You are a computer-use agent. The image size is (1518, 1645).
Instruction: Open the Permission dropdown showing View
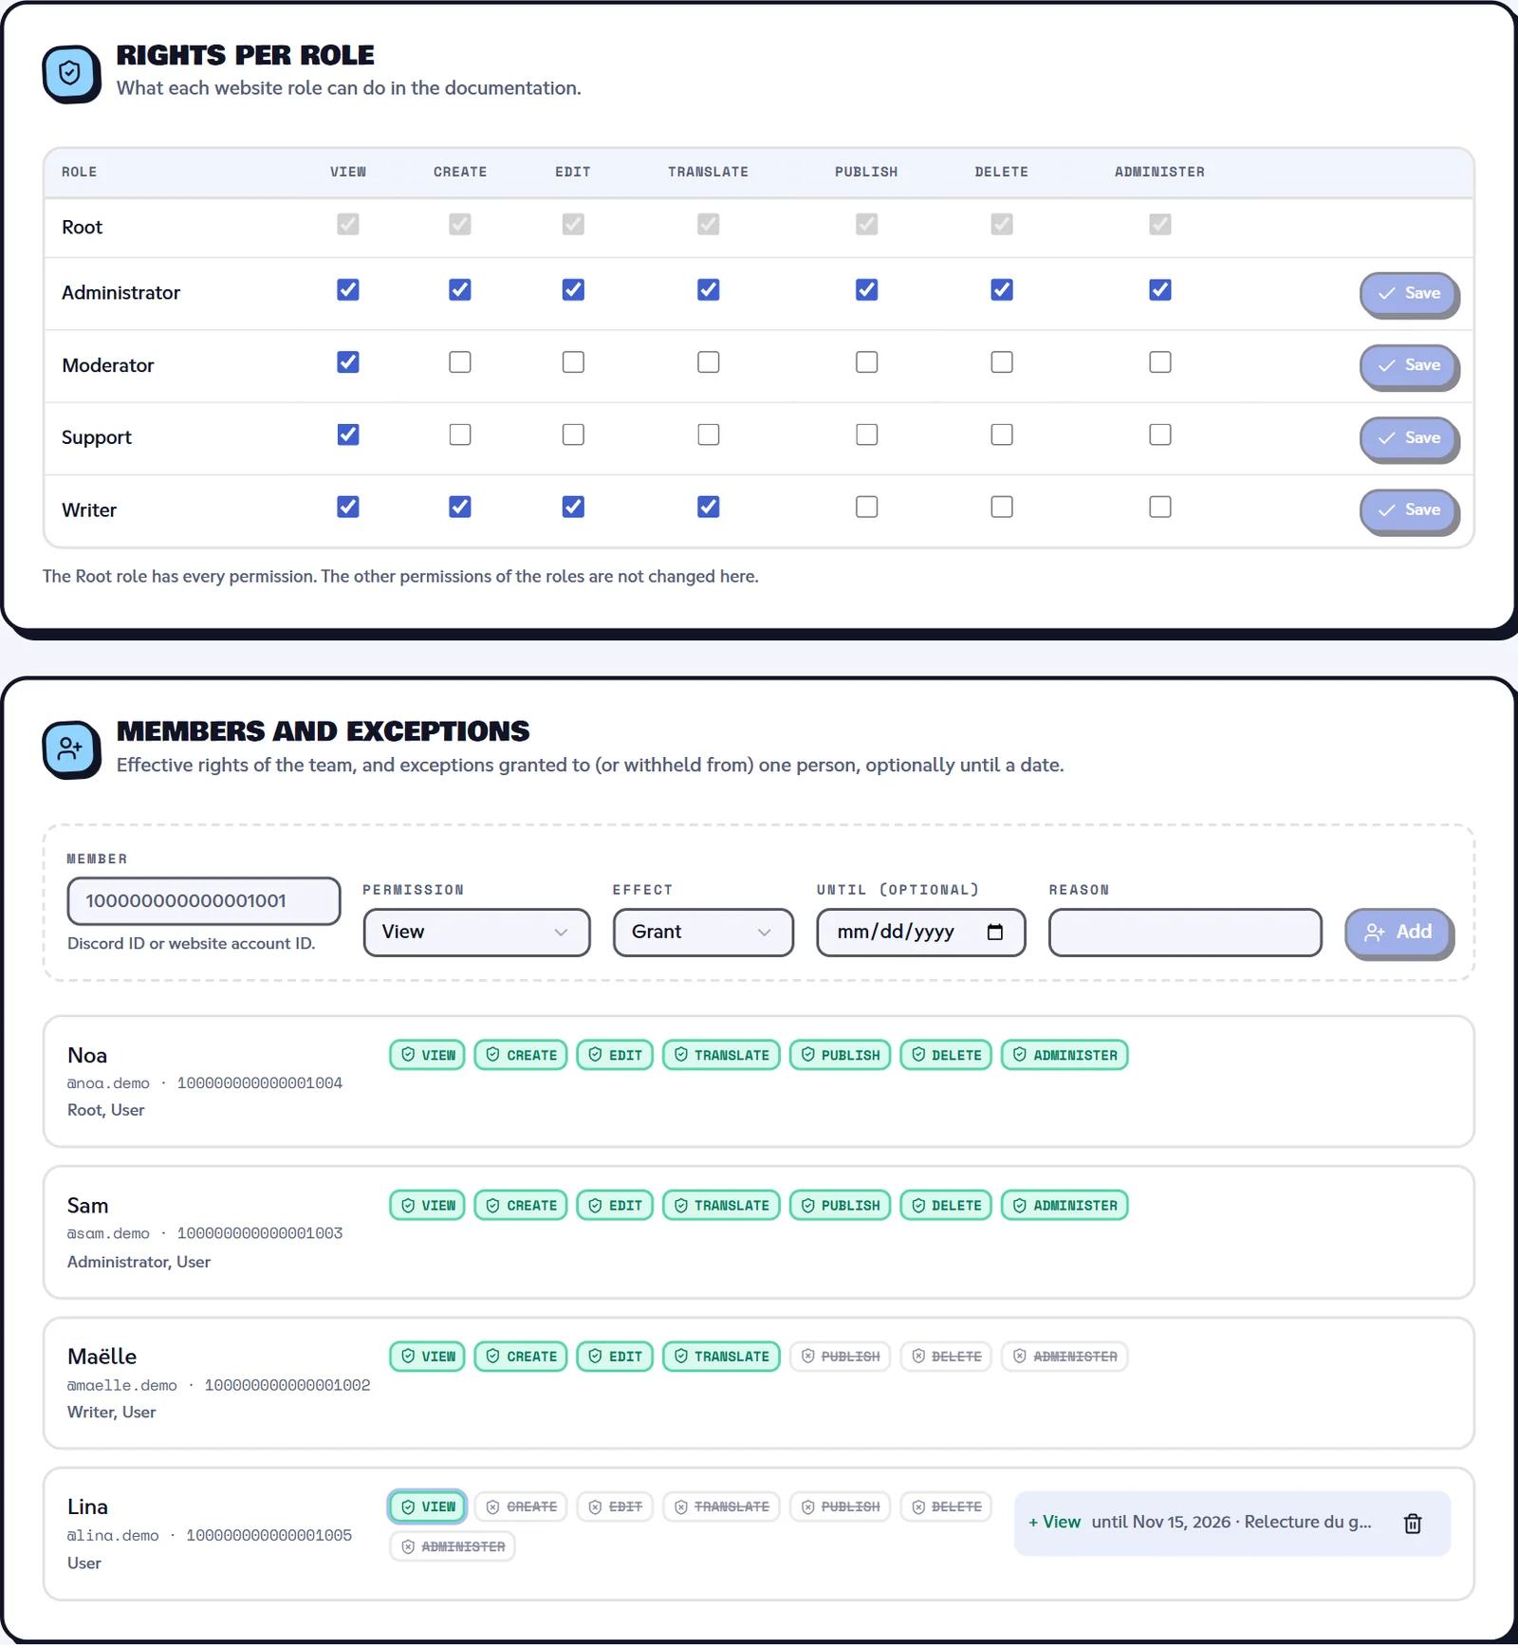pyautogui.click(x=476, y=933)
